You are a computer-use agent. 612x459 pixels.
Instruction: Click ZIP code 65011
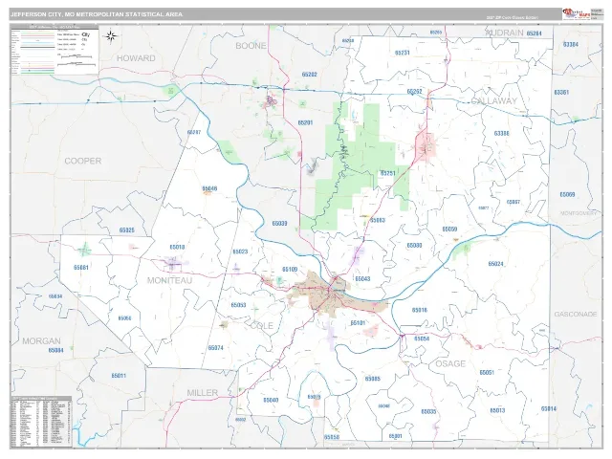click(x=119, y=376)
